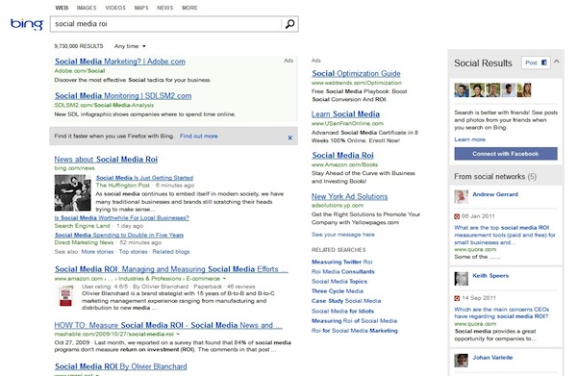Open Keith Speers' profile picture

461,279
